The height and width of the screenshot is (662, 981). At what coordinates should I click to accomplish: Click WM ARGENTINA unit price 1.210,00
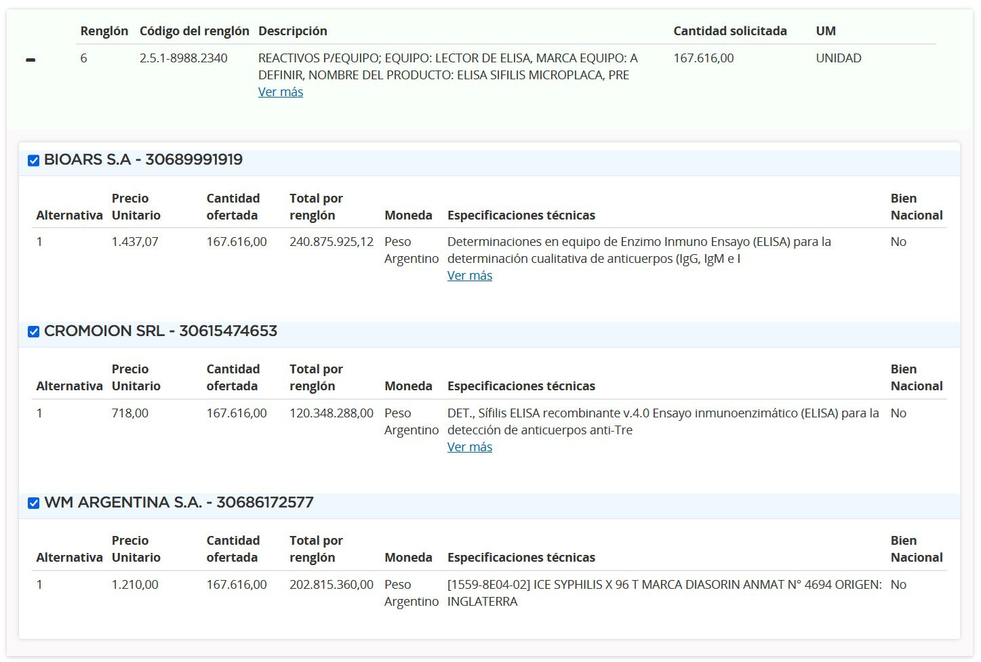click(x=135, y=585)
